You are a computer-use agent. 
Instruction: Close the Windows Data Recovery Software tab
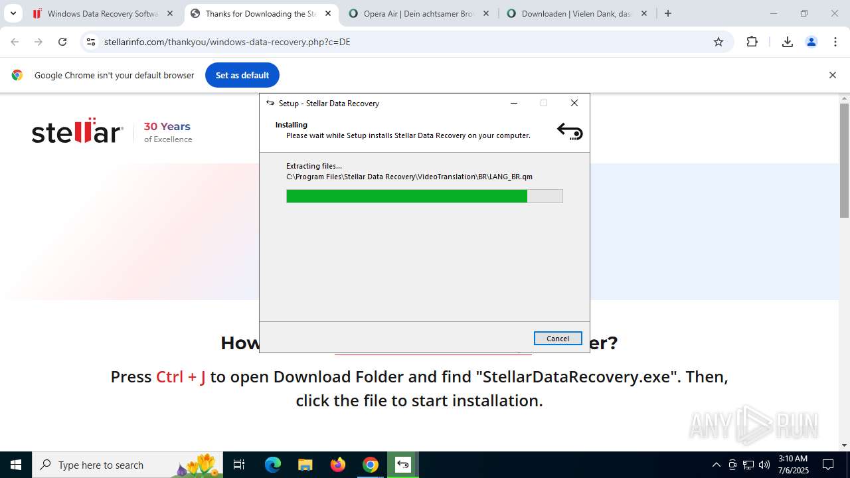click(170, 13)
